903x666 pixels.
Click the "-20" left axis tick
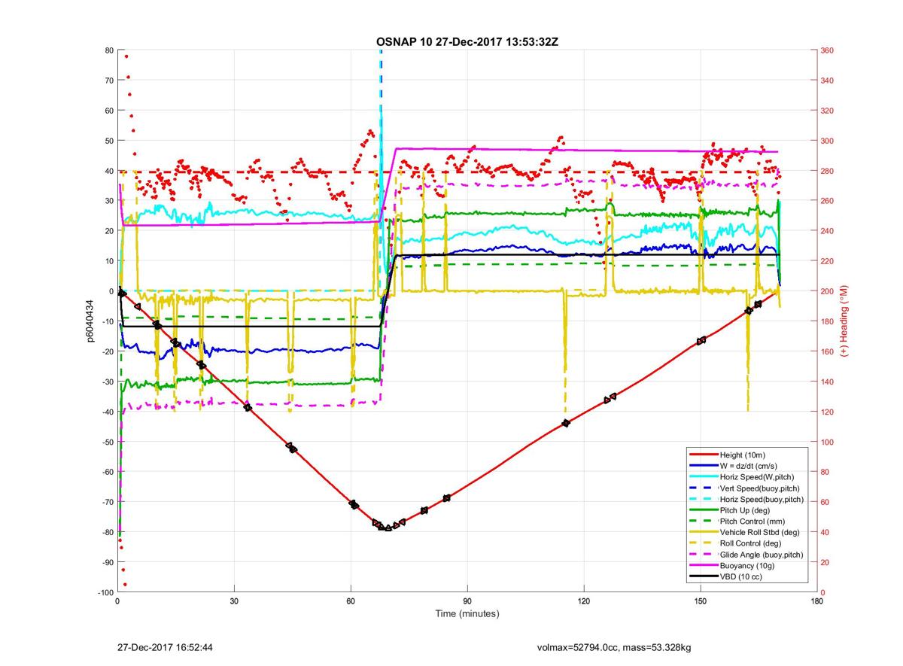108,351
